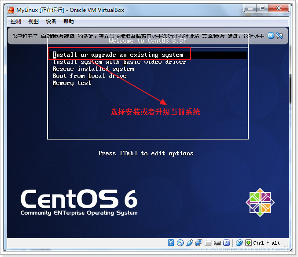
Task: Dismiss the keyboard capture notification with the X icon
Action: [271, 36]
